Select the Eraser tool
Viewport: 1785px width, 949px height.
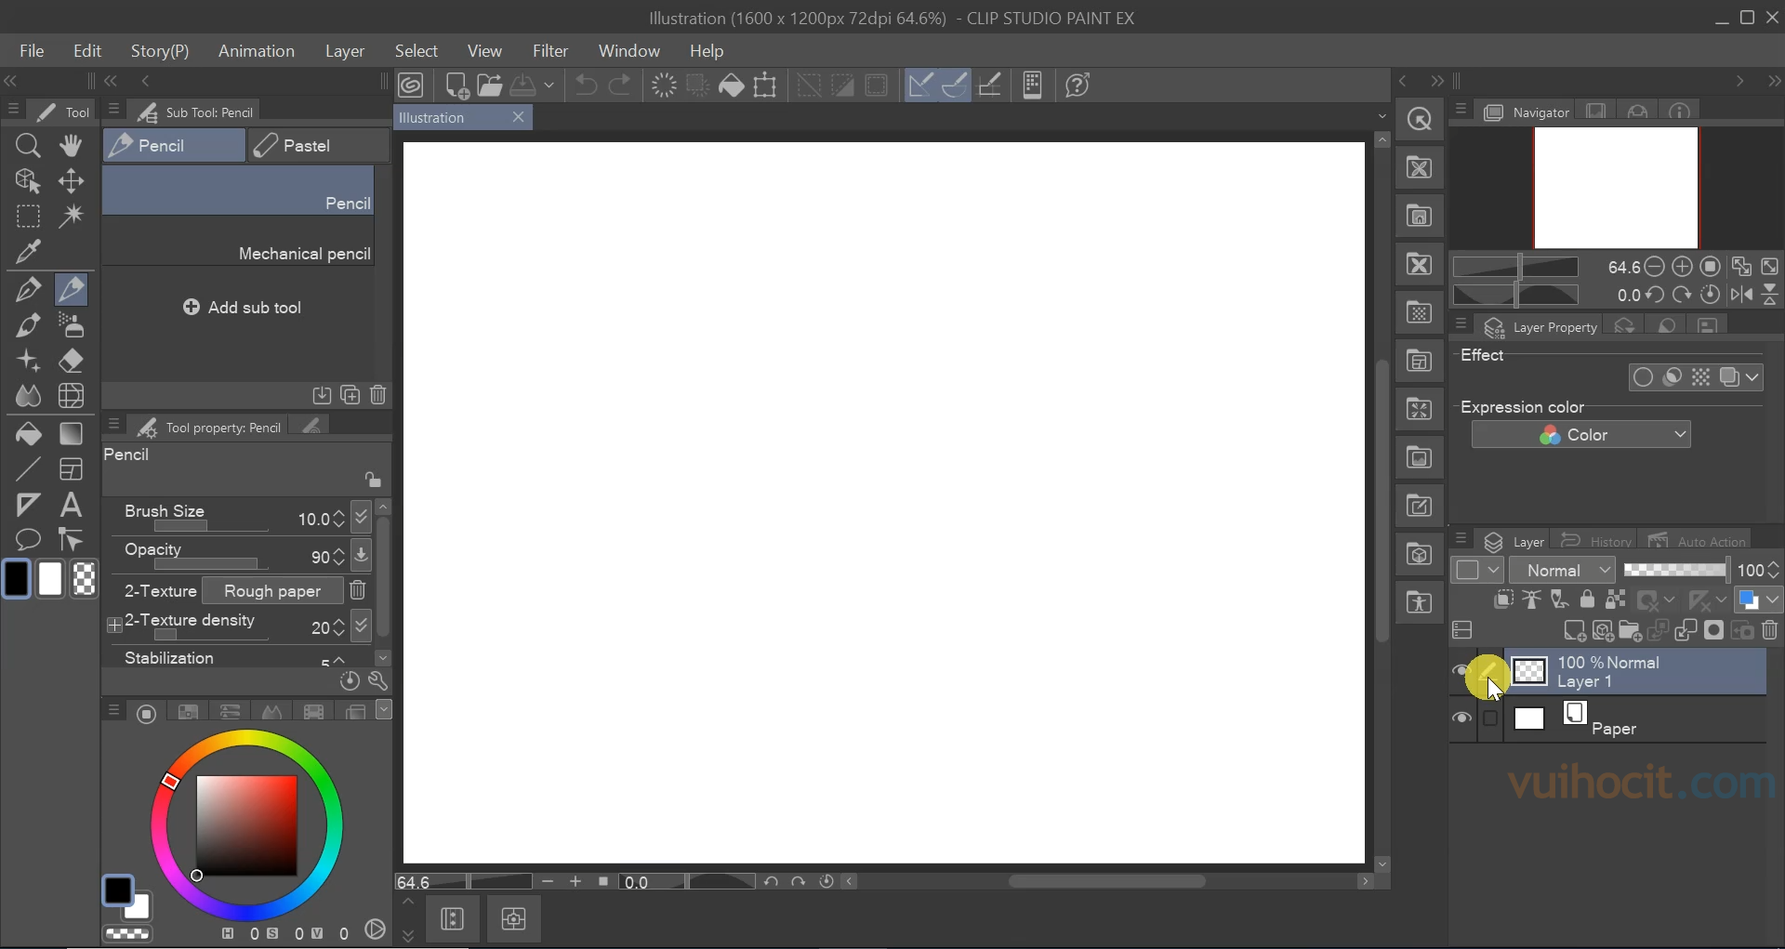[x=72, y=361]
